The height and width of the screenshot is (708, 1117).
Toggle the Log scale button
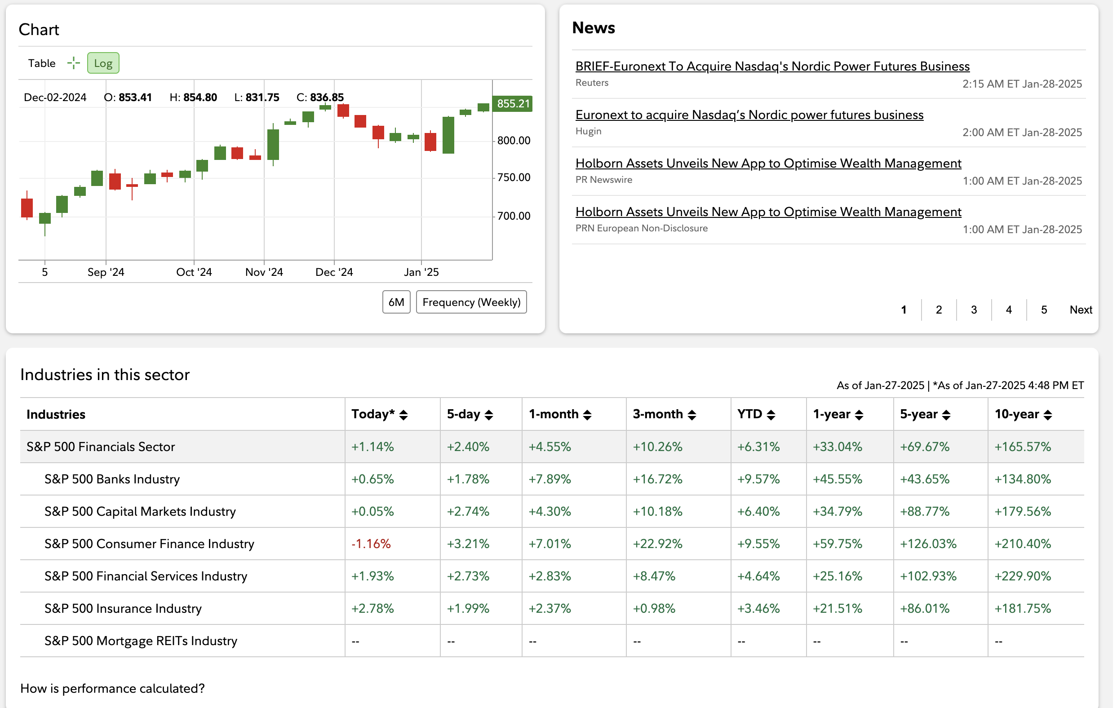[103, 63]
